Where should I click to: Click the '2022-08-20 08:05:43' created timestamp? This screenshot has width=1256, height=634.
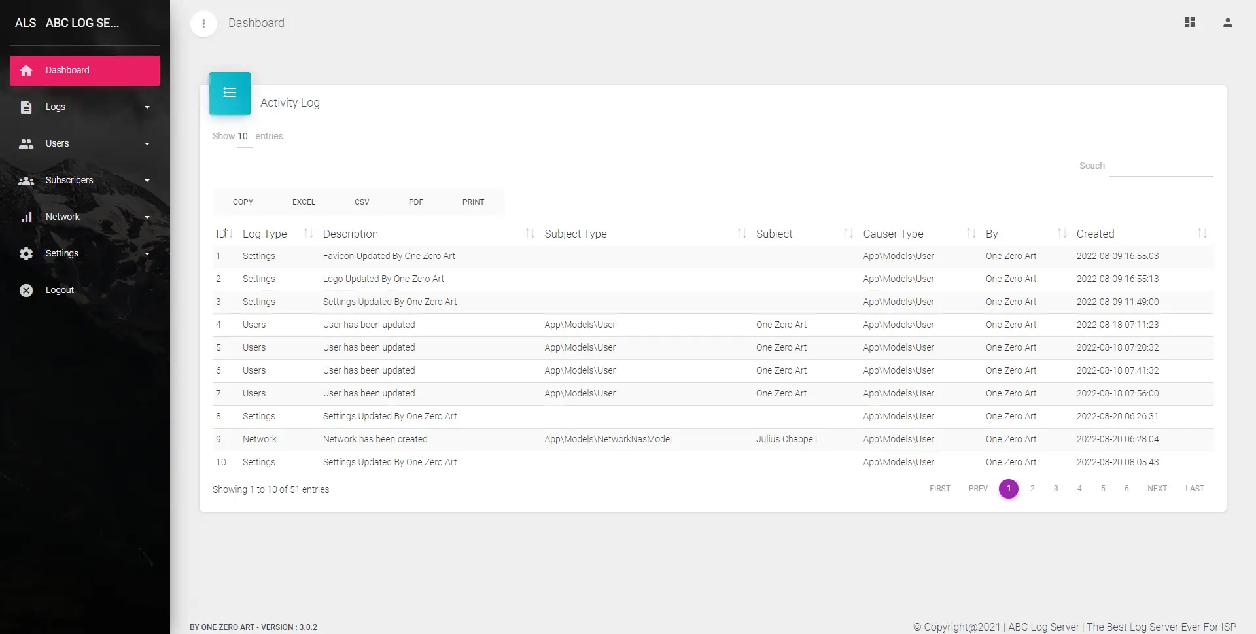coord(1117,463)
